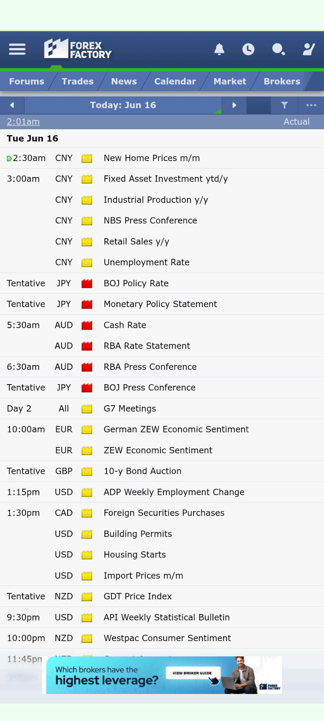Open the calendar filter funnel icon
Image resolution: width=324 pixels, height=721 pixels.
tap(285, 105)
